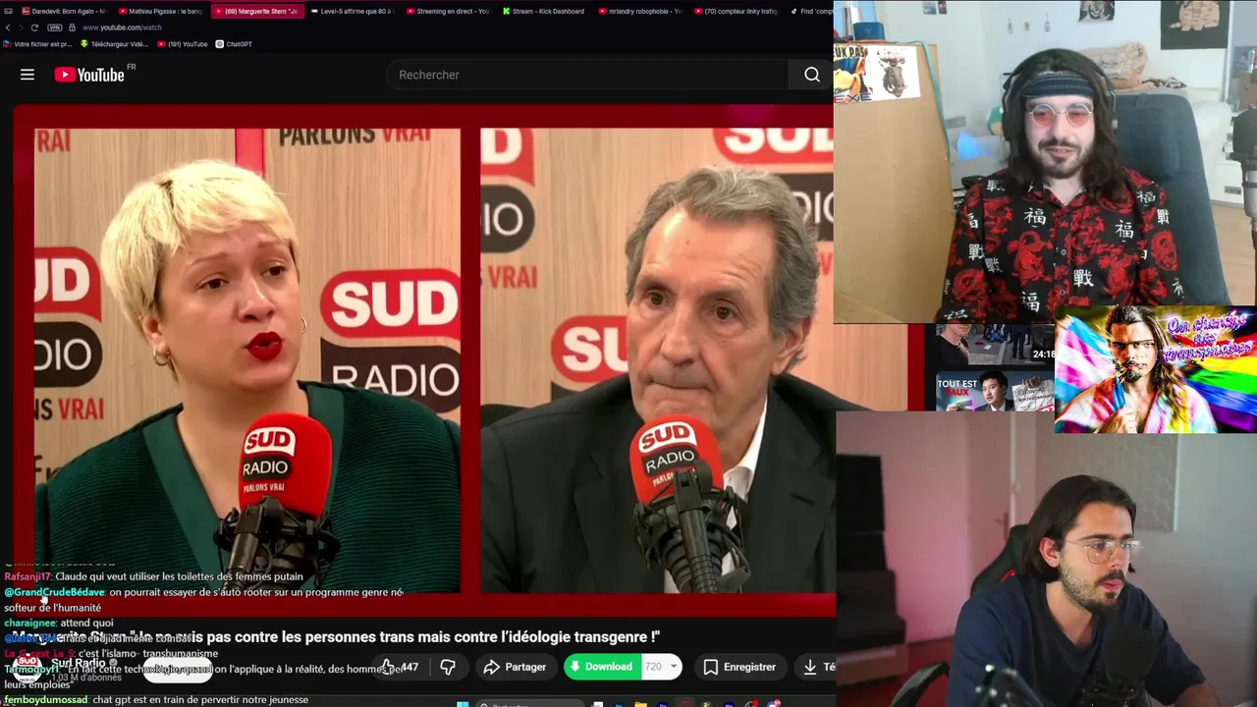Go back with the browser back arrow
Viewport: 1257px width, 707px height.
coord(8,27)
